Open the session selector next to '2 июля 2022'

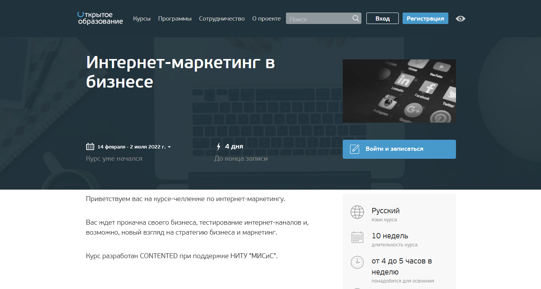click(x=169, y=147)
